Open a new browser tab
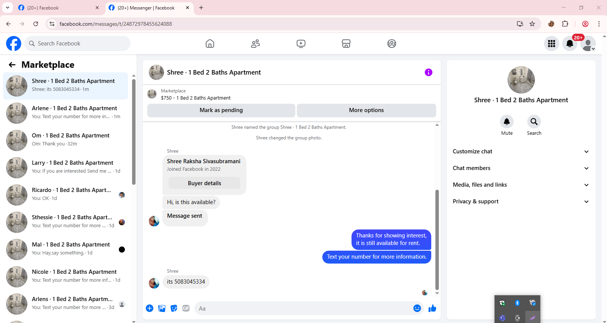607x323 pixels. [201, 8]
